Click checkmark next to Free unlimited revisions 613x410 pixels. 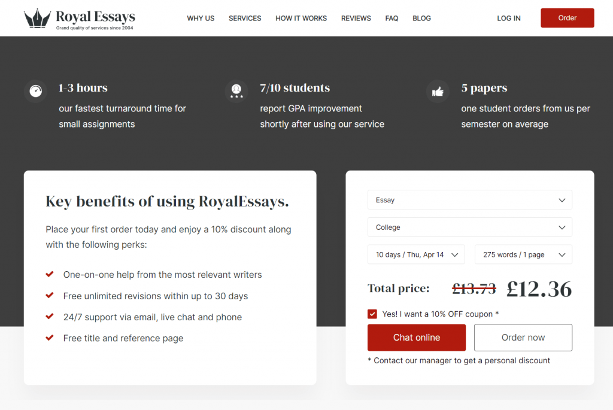(x=50, y=296)
